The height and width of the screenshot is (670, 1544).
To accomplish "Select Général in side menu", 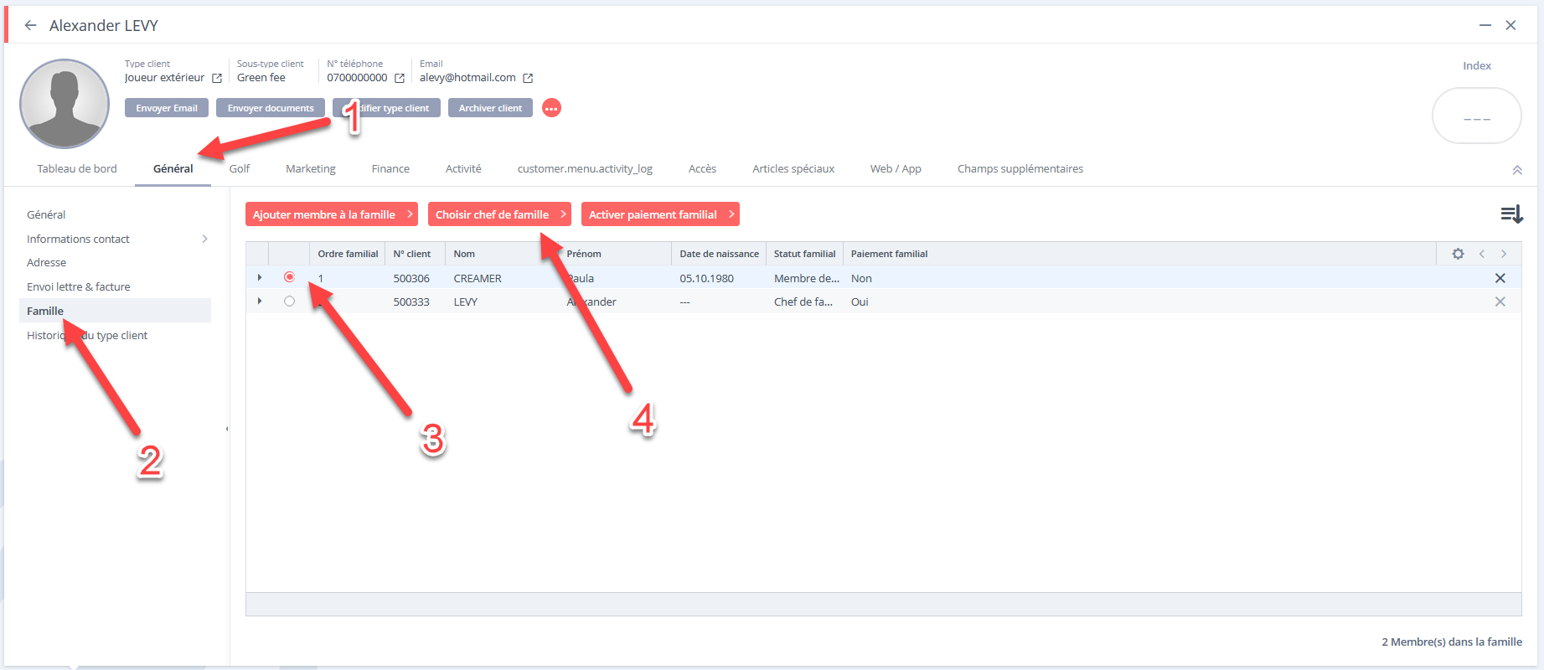I will (46, 214).
